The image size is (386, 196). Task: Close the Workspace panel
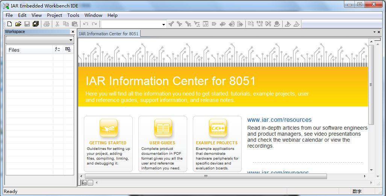point(73,31)
